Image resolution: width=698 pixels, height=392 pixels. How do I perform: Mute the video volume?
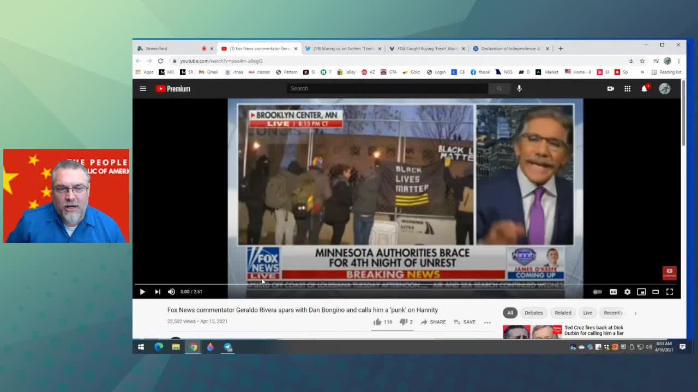coord(171,292)
